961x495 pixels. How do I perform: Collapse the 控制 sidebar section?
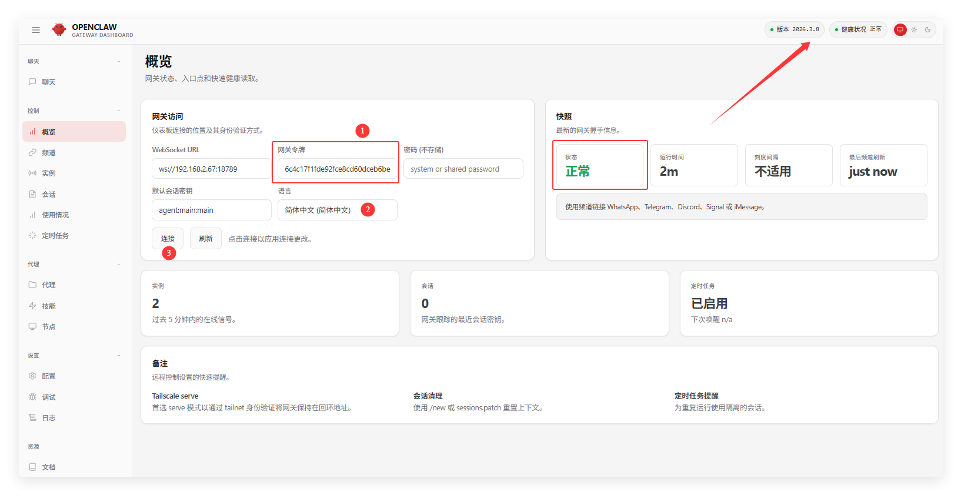[119, 111]
